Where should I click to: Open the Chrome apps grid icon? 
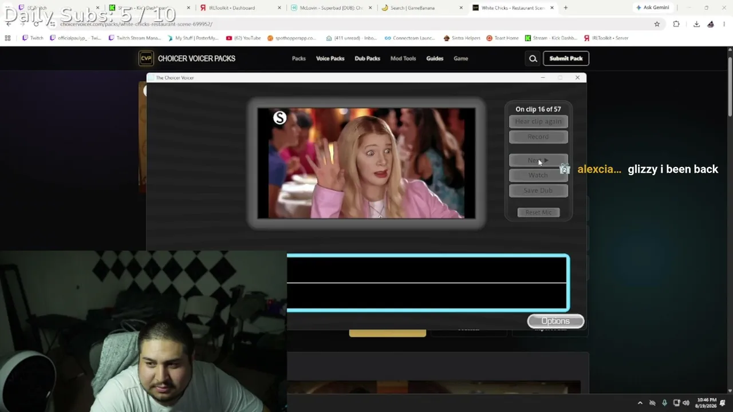click(x=7, y=38)
